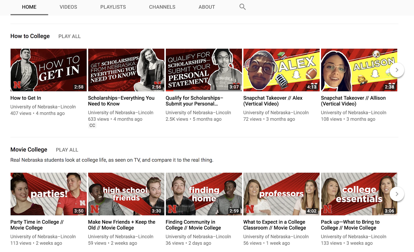Open the How to Get In thumbnail
Screen dimensions: 414x252
[49, 70]
